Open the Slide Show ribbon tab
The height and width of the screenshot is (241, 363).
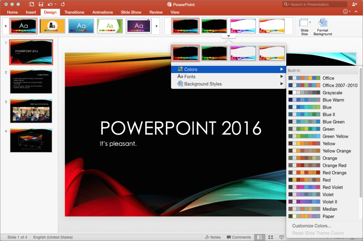(x=131, y=12)
